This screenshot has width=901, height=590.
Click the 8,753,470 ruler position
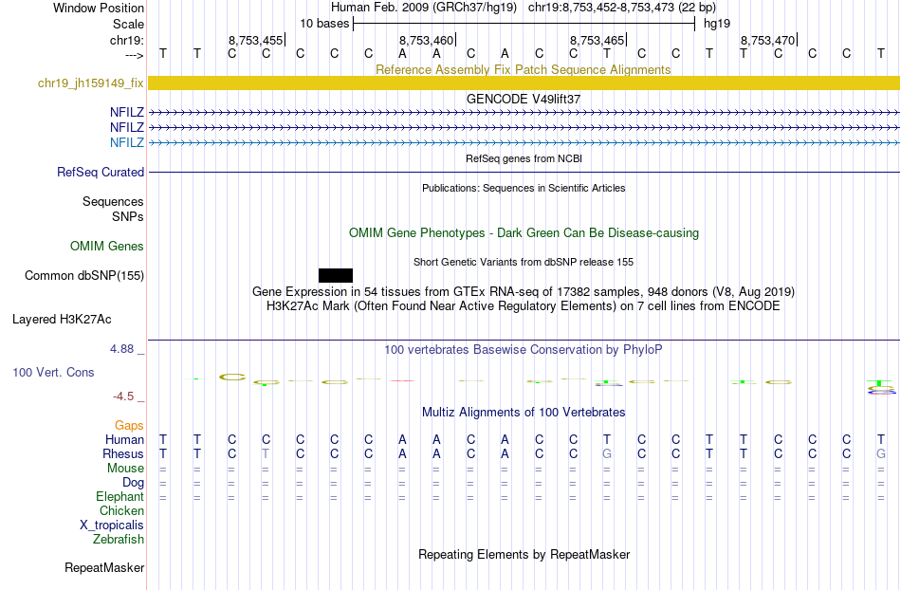[767, 40]
